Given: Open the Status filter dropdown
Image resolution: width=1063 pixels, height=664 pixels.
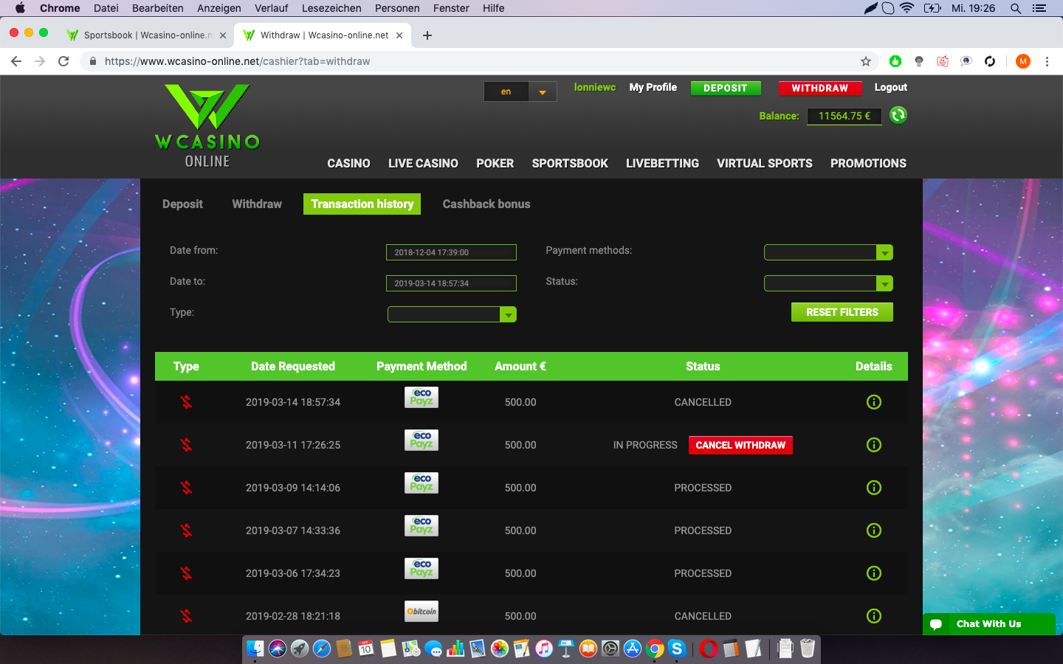Looking at the screenshot, I should coord(828,283).
